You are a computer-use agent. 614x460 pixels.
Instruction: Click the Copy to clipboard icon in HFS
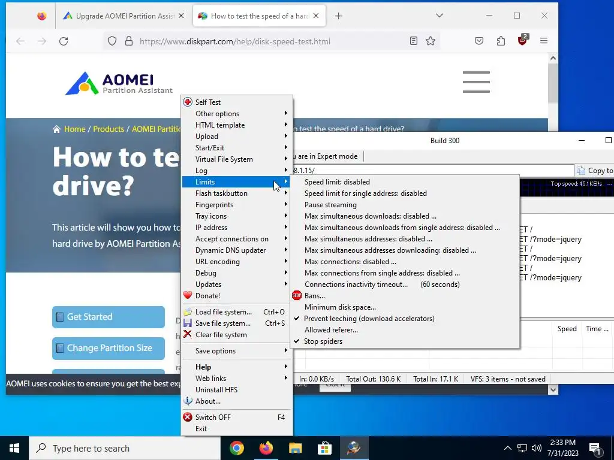tap(581, 171)
